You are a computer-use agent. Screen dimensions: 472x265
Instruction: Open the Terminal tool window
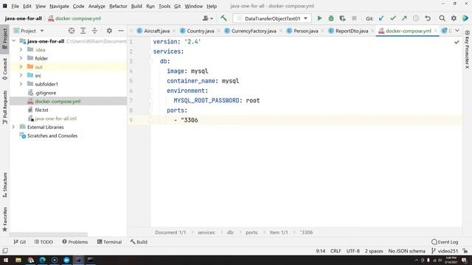(110, 242)
